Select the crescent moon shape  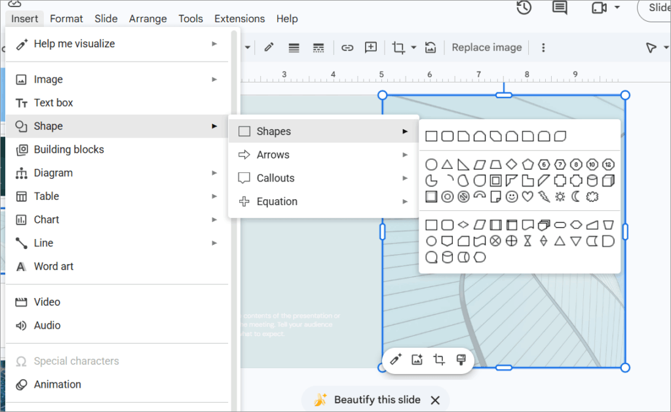[x=576, y=197]
